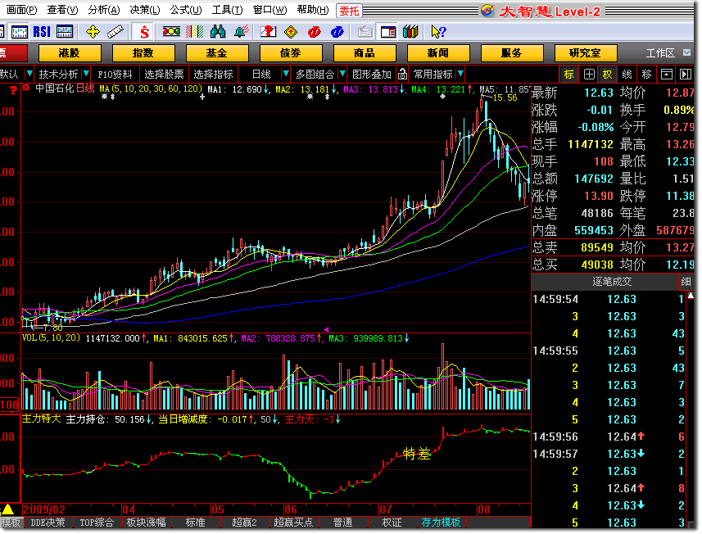Image resolution: width=702 pixels, height=534 pixels.
Task: Click the 商品 yellow button
Action: (x=365, y=53)
